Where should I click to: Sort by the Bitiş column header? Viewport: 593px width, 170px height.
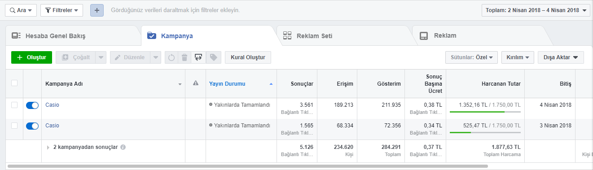550,84
